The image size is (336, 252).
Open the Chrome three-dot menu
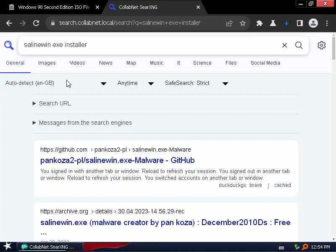pyautogui.click(x=327, y=23)
